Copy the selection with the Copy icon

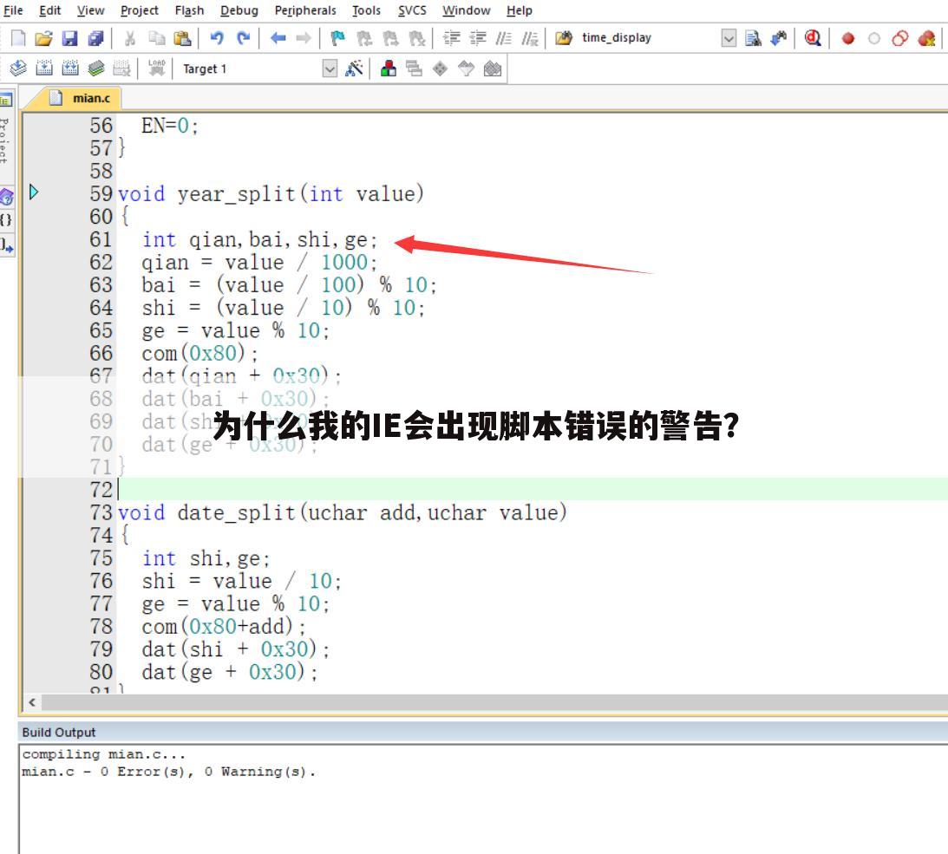tap(157, 39)
